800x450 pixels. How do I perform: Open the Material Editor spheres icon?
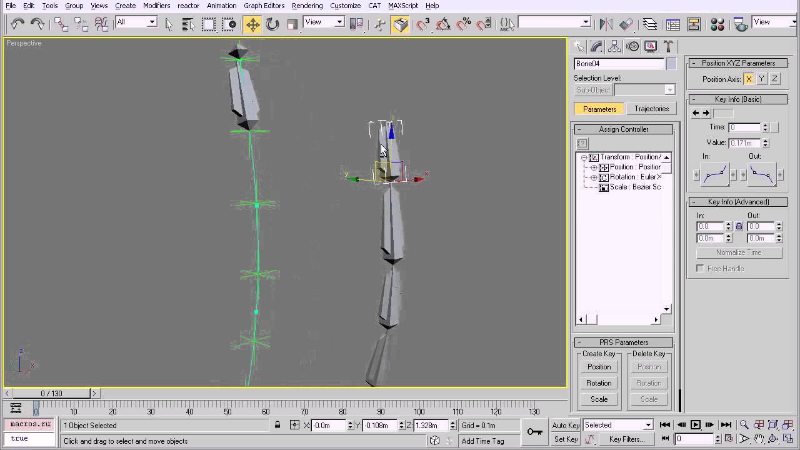pos(717,24)
